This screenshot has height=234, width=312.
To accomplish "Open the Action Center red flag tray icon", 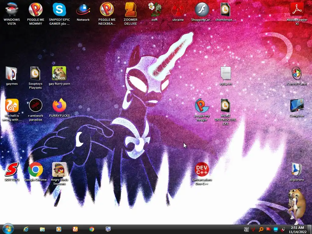I will 268,229.
